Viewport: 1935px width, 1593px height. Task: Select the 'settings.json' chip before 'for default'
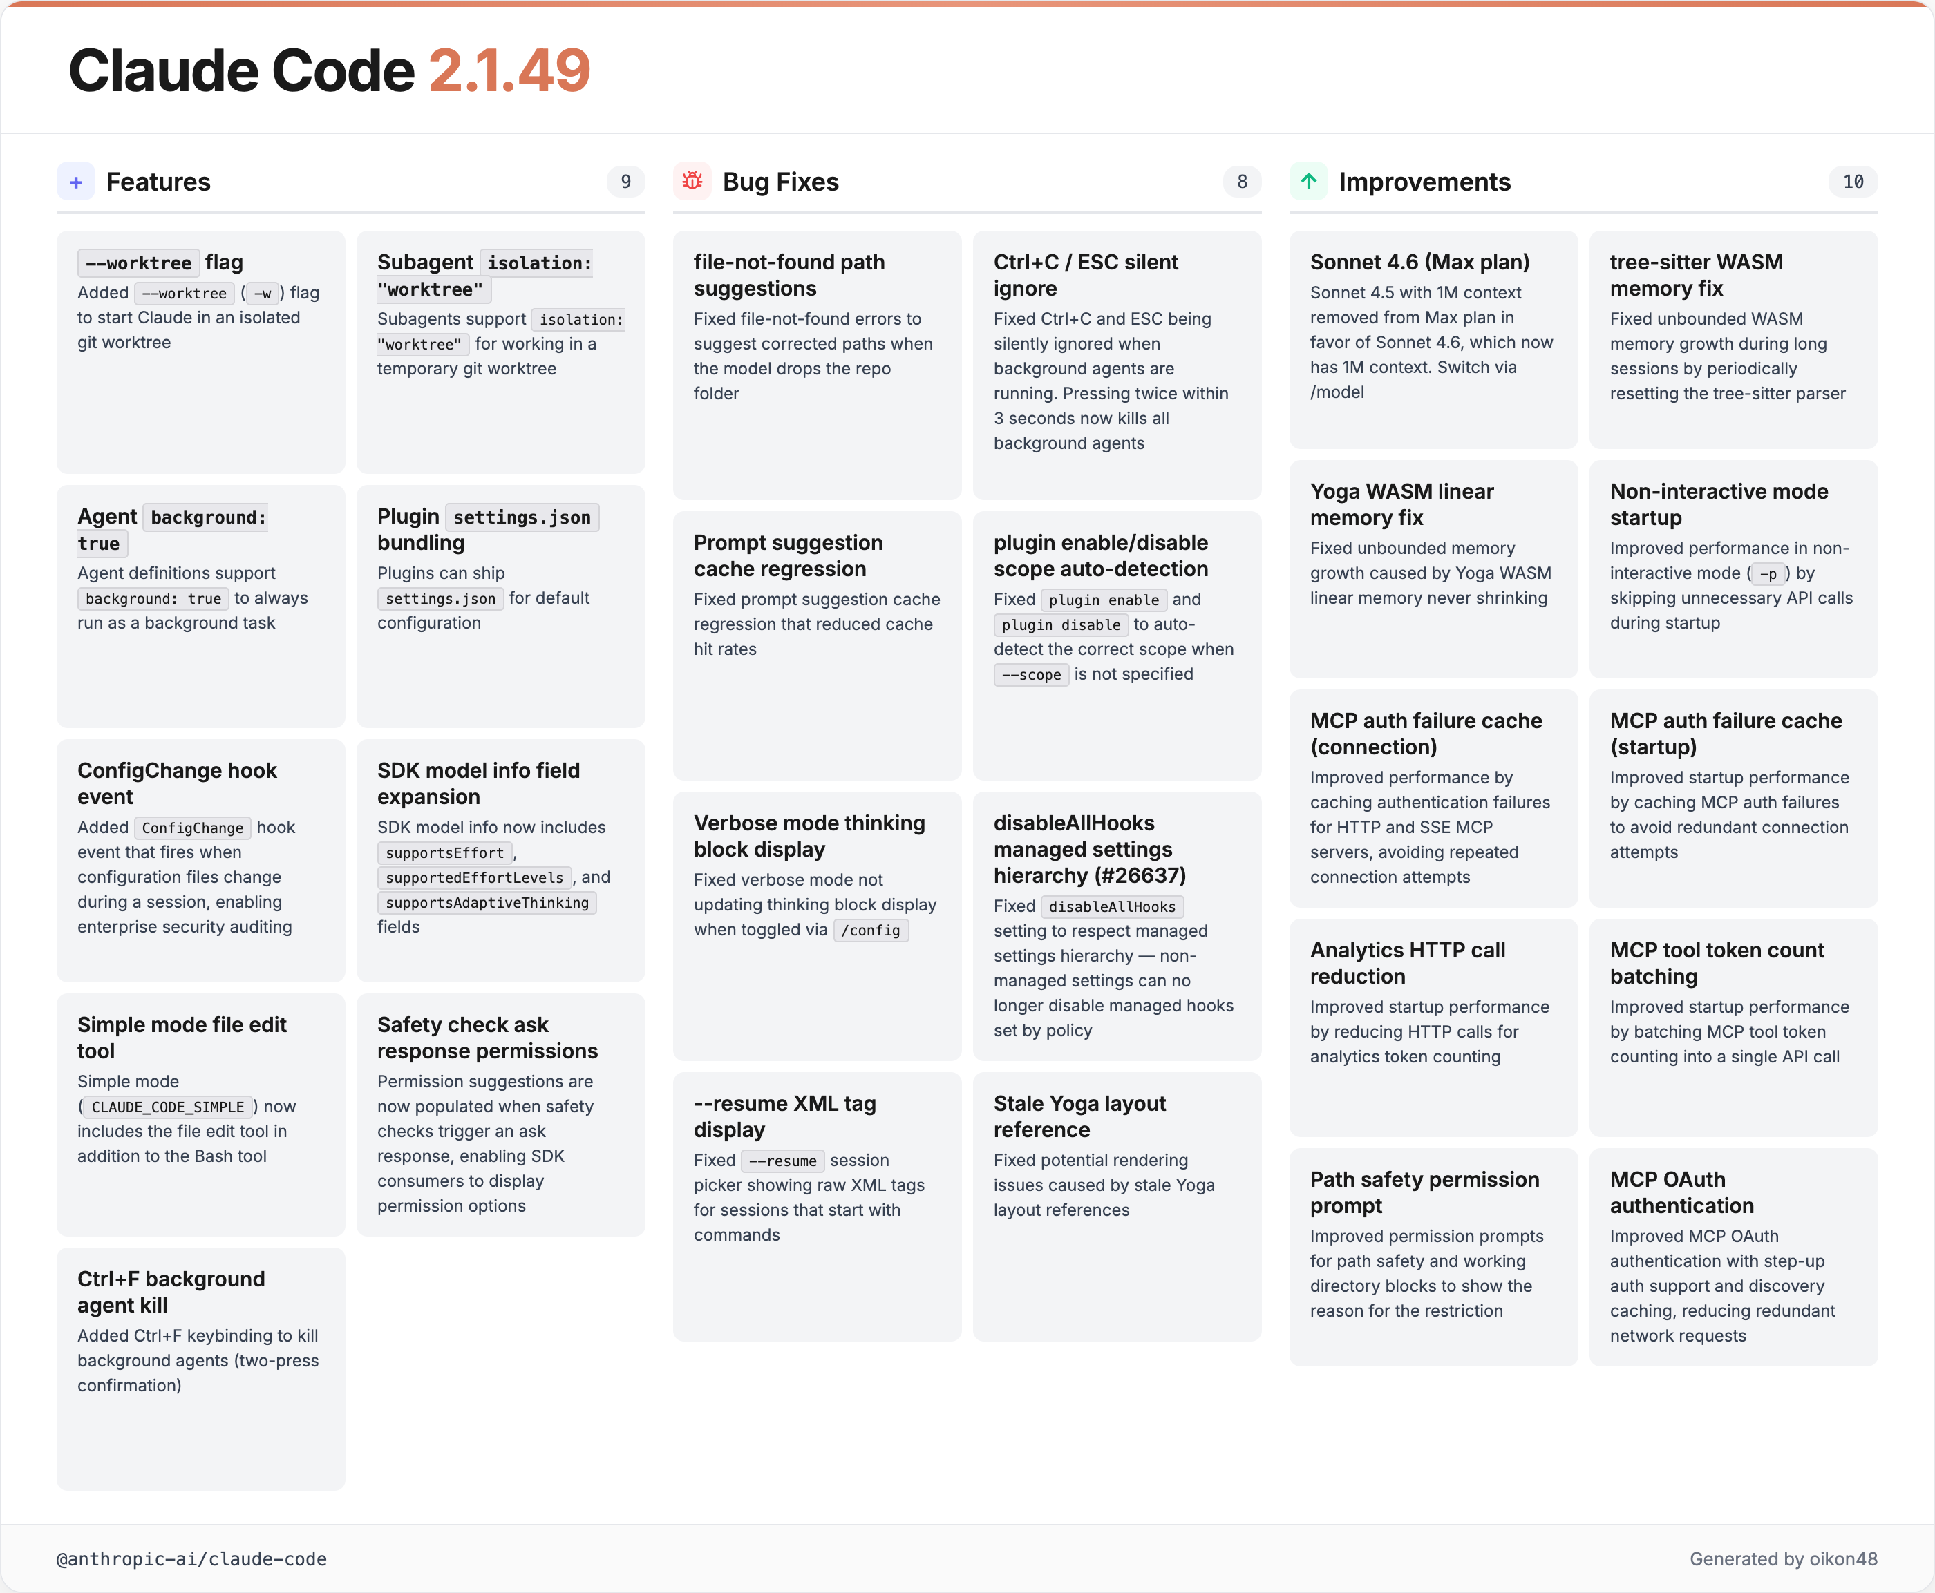click(441, 599)
